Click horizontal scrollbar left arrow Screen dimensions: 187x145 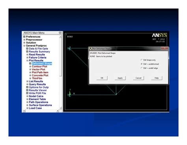click(24, 111)
